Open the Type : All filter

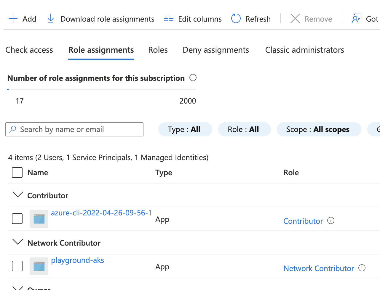pyautogui.click(x=185, y=129)
